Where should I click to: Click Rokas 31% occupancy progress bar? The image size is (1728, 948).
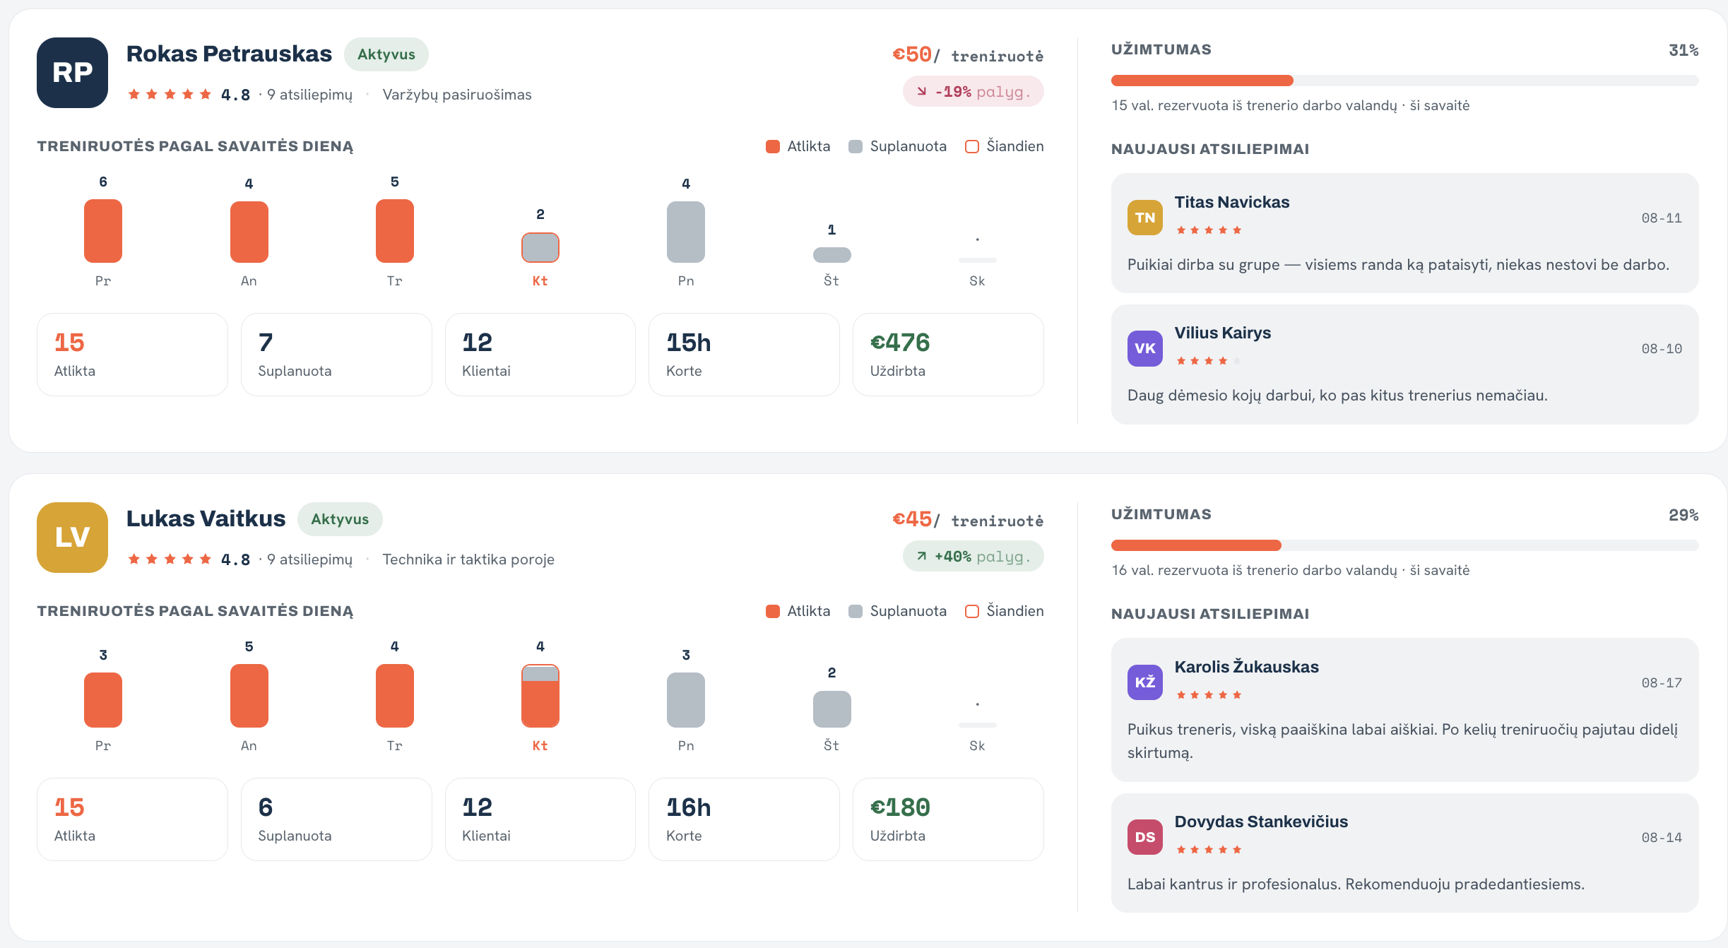click(x=1404, y=81)
